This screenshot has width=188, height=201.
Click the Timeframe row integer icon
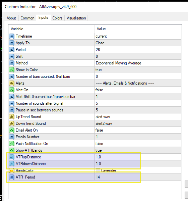click(12, 36)
